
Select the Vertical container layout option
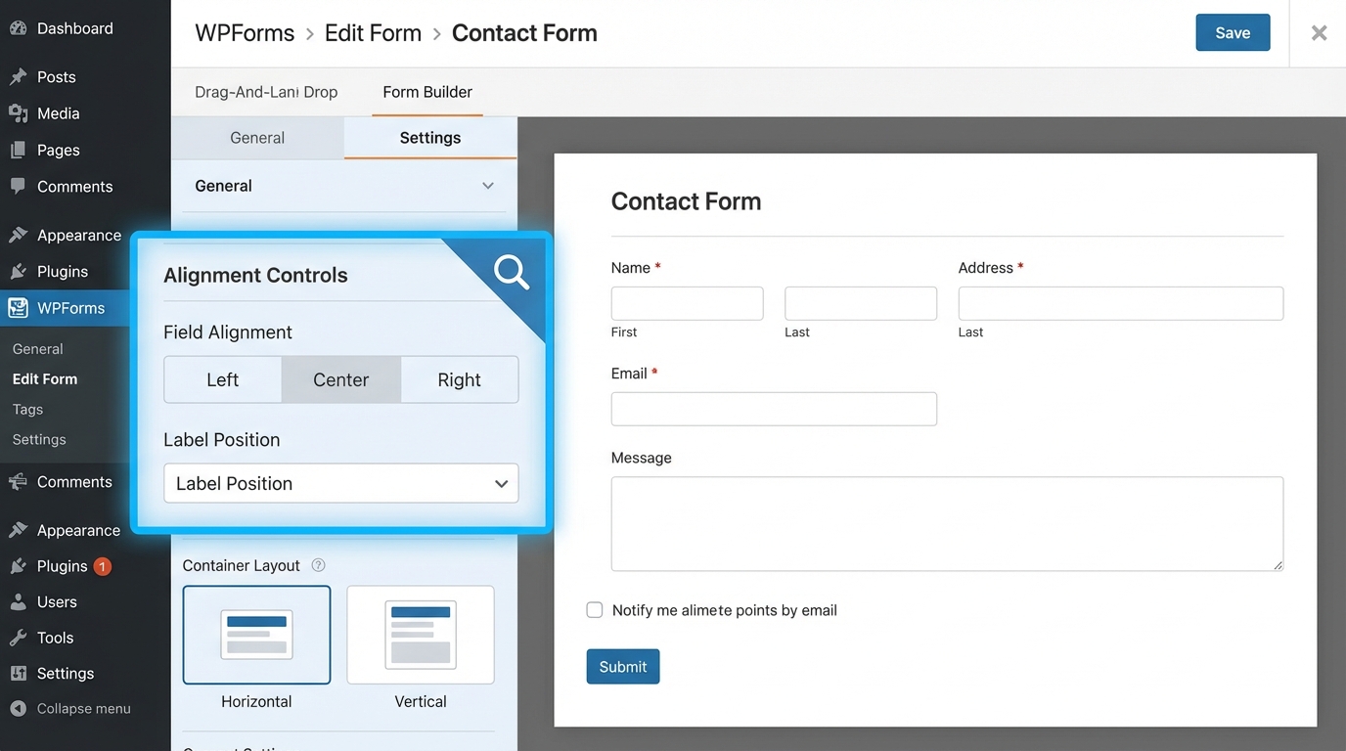coord(420,635)
